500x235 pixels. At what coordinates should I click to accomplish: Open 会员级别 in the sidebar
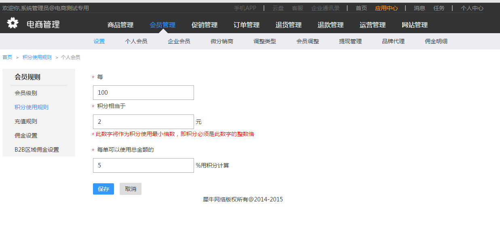pos(26,93)
